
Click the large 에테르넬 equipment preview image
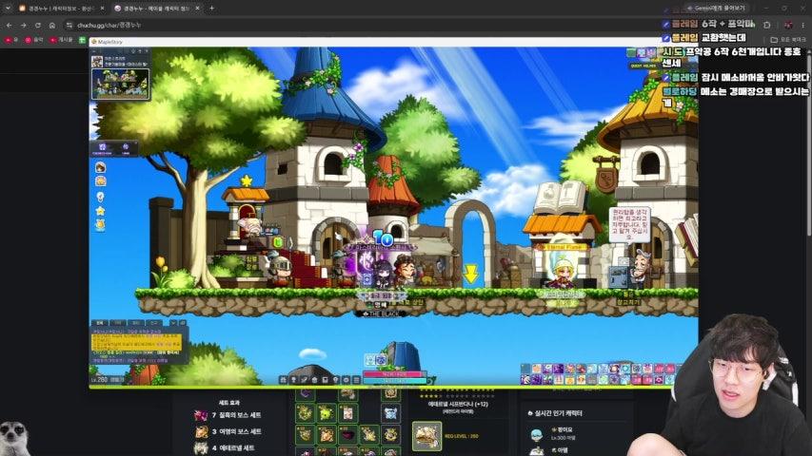click(426, 436)
